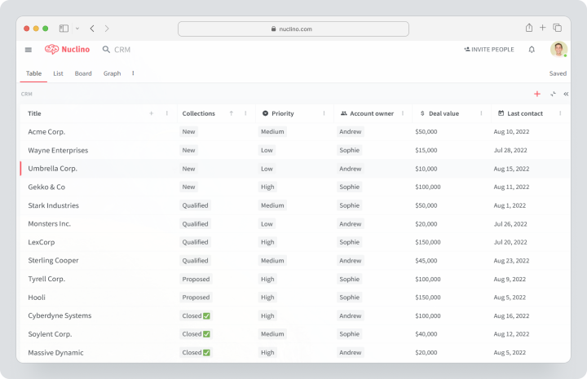Open the Umbrella Corp. item

[x=52, y=169]
